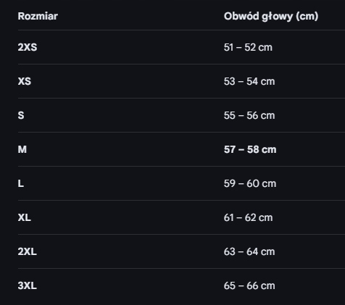Viewport: 345px width, 305px height.
Task: Click the 63 – 64 cm value
Action: tap(249, 251)
